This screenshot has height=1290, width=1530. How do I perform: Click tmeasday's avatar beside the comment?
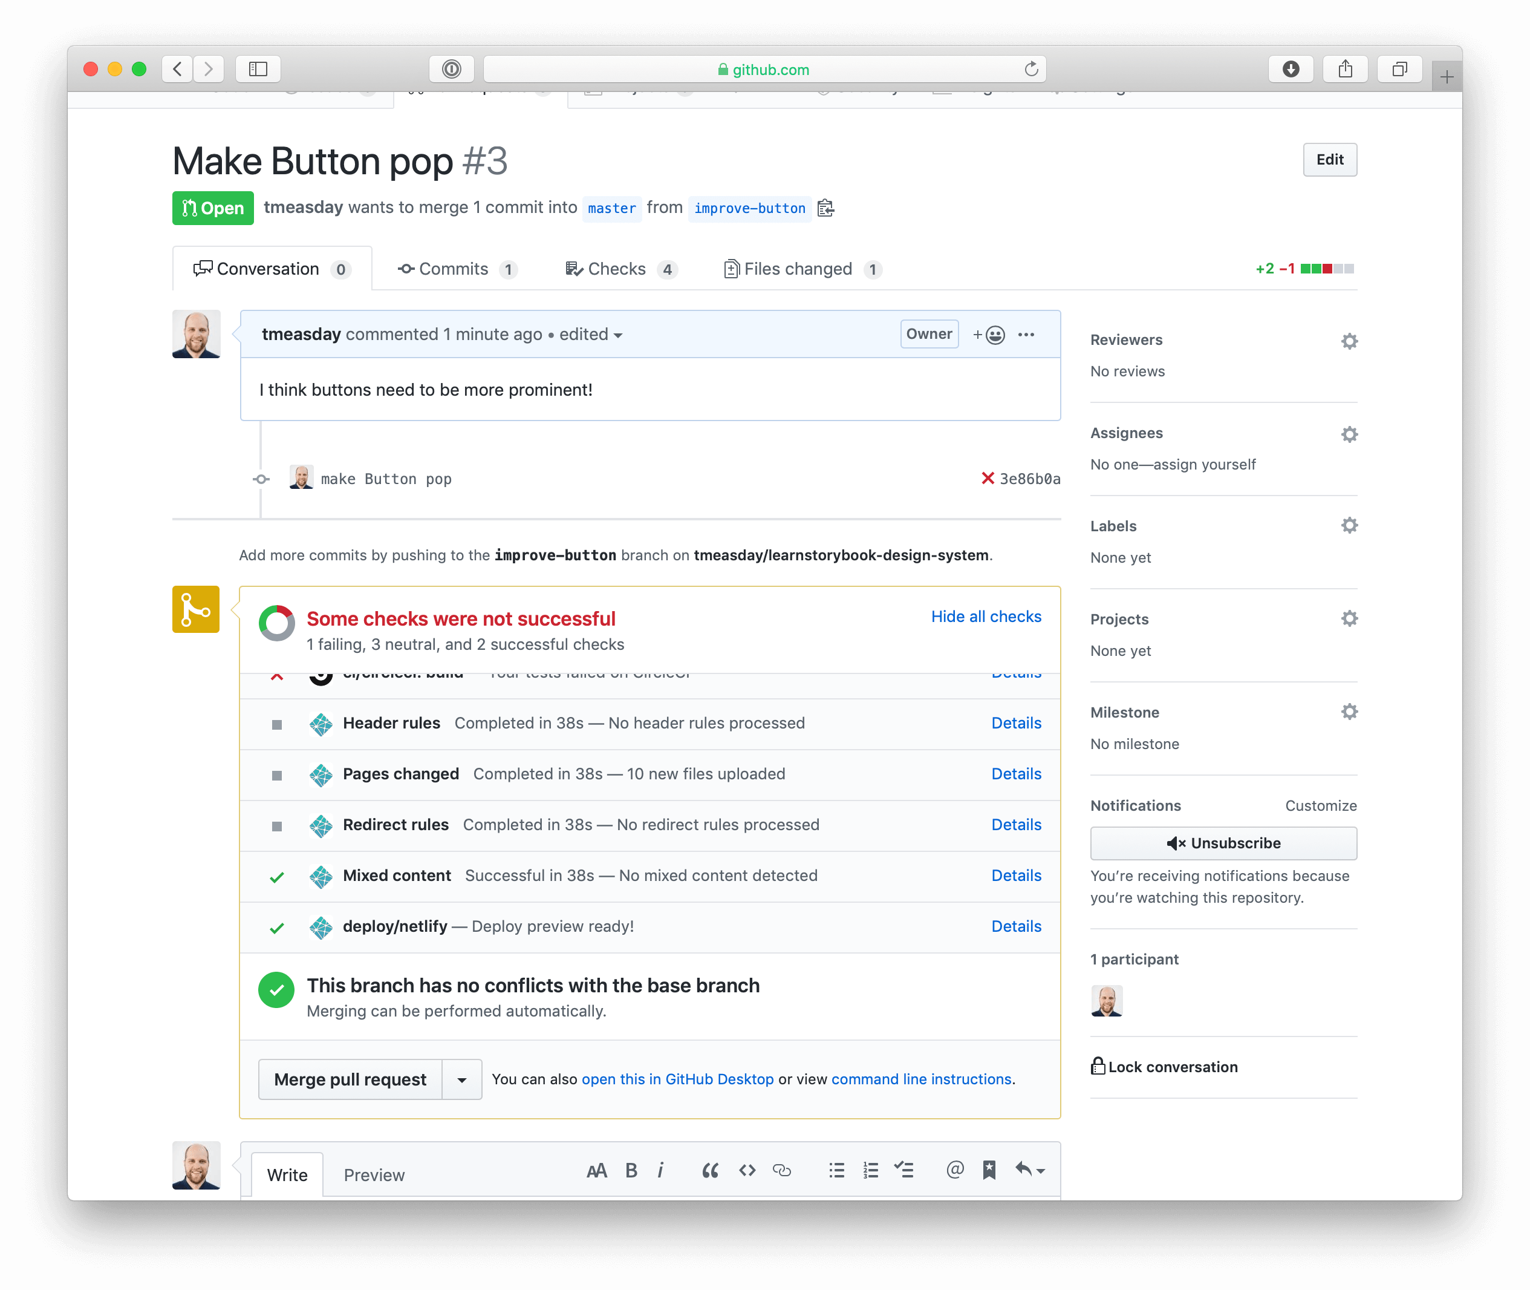point(196,334)
